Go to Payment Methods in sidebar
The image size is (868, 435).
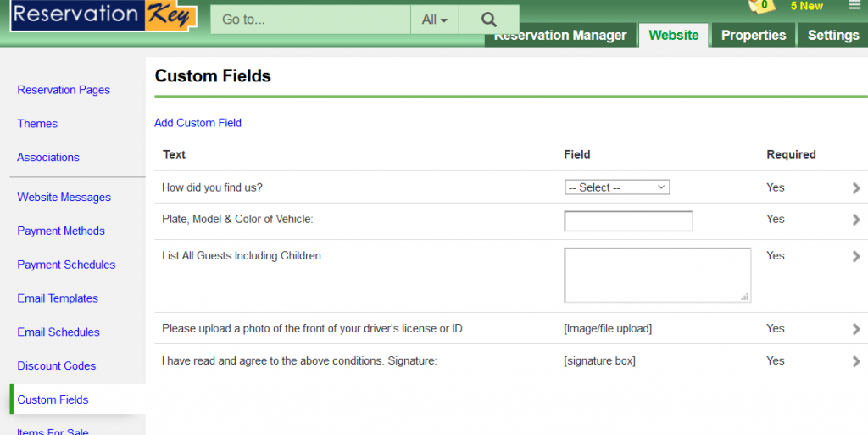point(61,231)
